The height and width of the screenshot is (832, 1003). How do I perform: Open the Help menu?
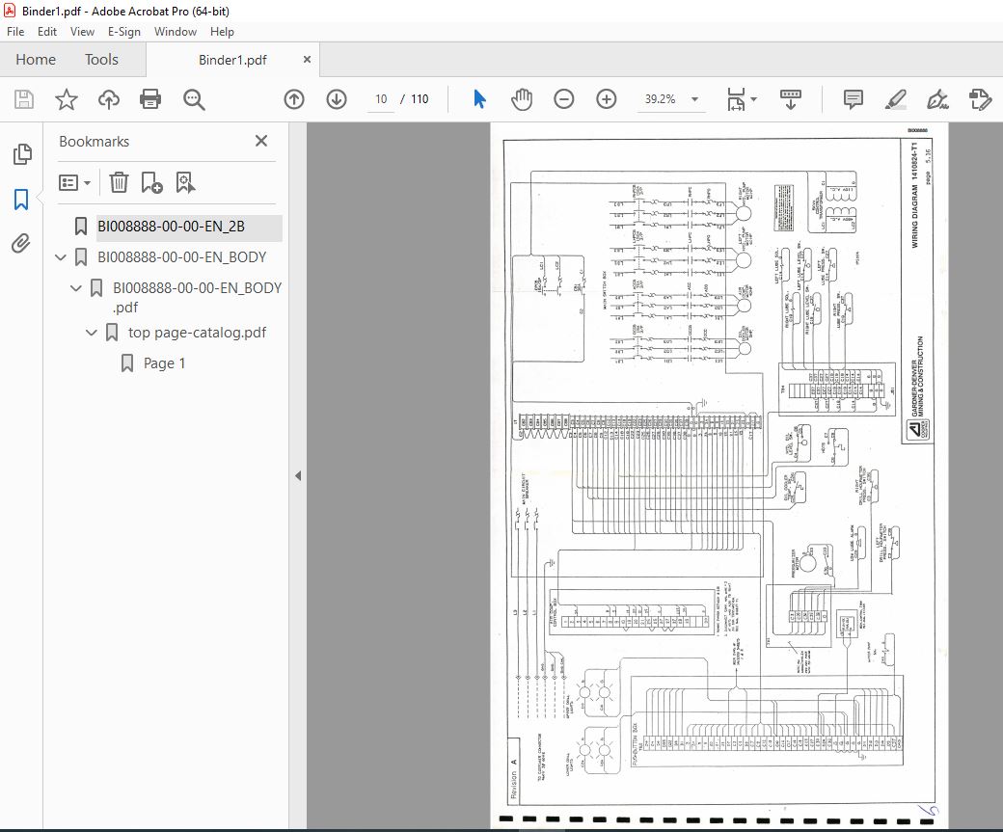[222, 32]
